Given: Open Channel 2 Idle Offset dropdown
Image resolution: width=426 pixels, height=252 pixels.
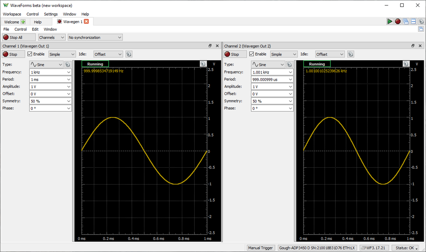Looking at the screenshot, I should 330,54.
